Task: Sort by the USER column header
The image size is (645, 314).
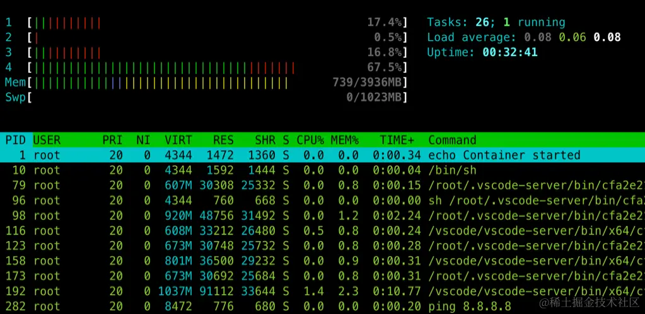Action: 47,140
